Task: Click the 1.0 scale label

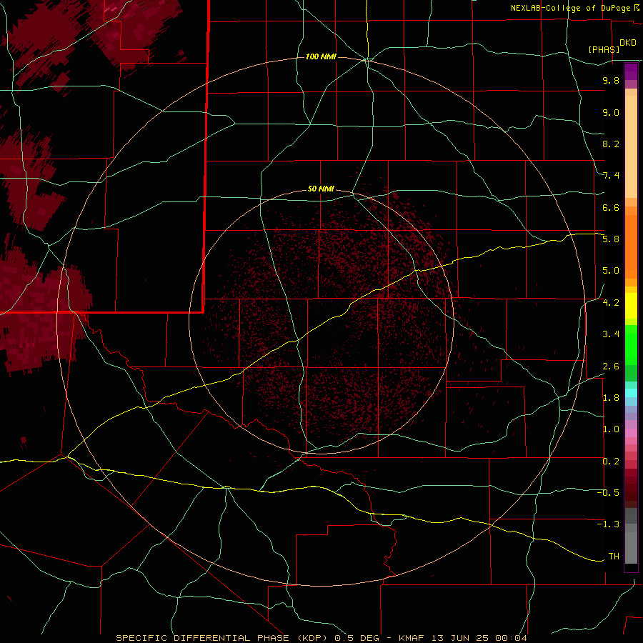Action: (x=611, y=429)
